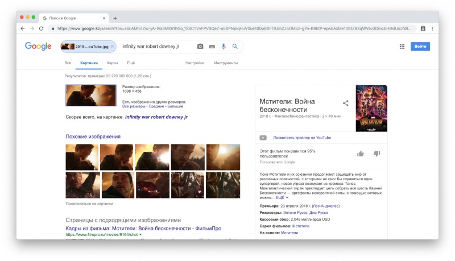Click the YouTube play icon

(263, 138)
